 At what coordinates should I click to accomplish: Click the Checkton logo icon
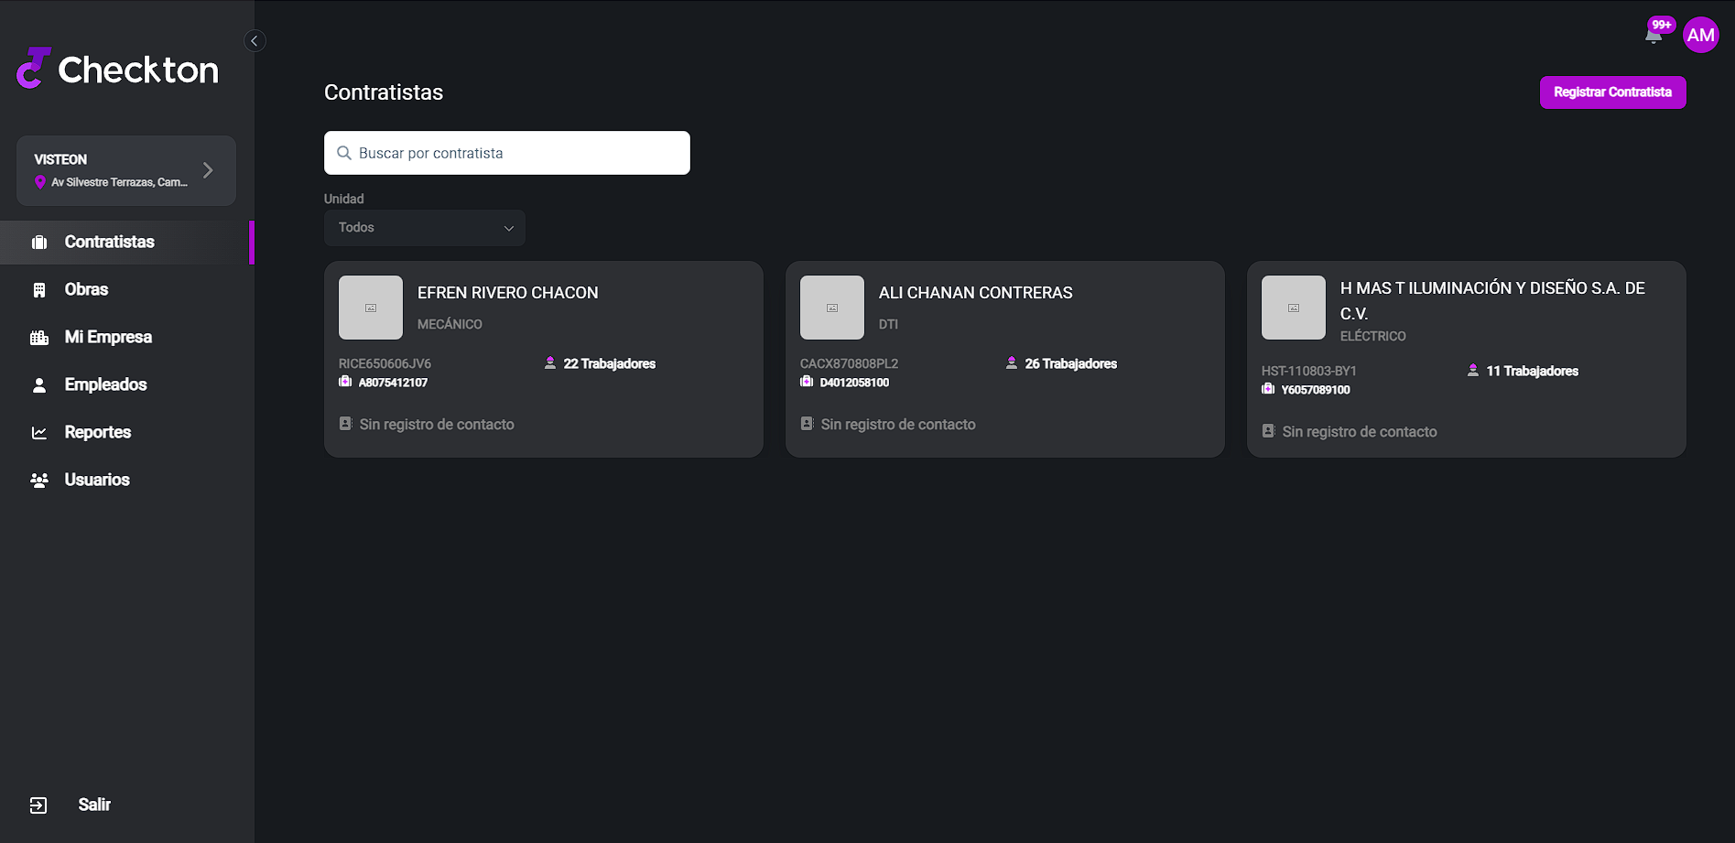click(33, 69)
